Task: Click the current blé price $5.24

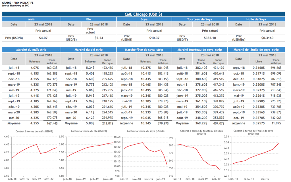Action: pyautogui.click(x=99, y=38)
